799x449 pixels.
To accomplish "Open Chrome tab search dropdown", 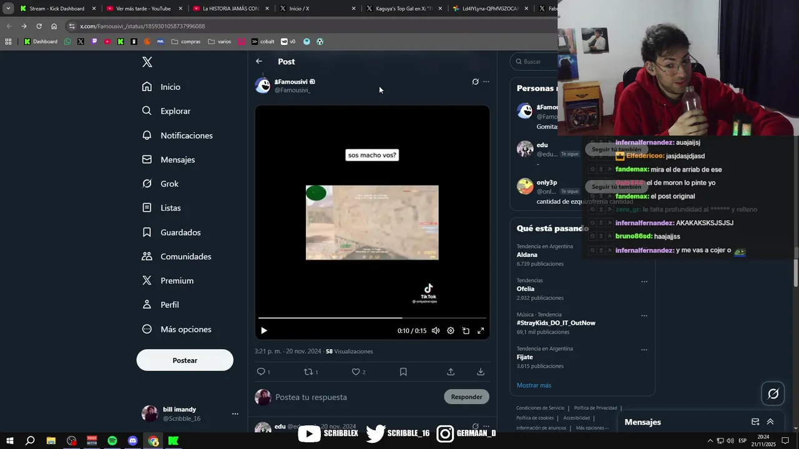I will pos(7,8).
